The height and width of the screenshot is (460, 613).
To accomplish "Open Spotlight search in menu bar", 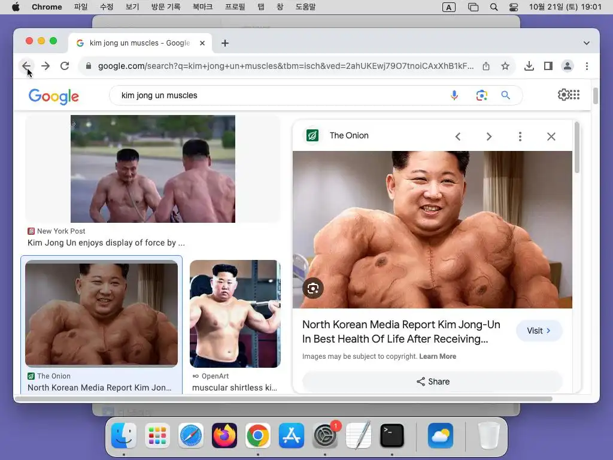I will 494,7.
